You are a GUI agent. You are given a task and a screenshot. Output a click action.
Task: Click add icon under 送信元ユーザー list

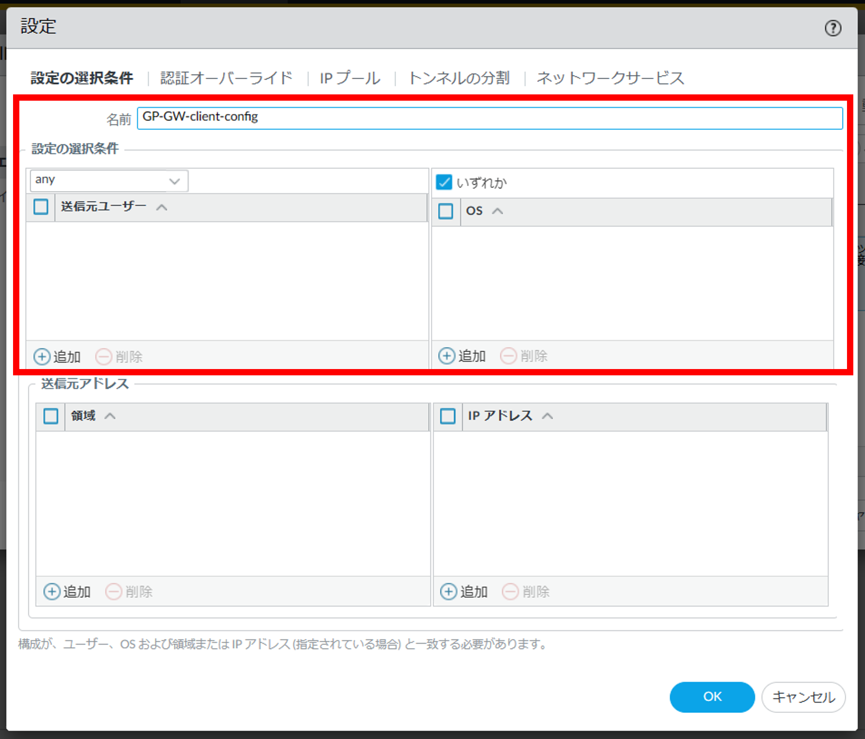pos(42,356)
